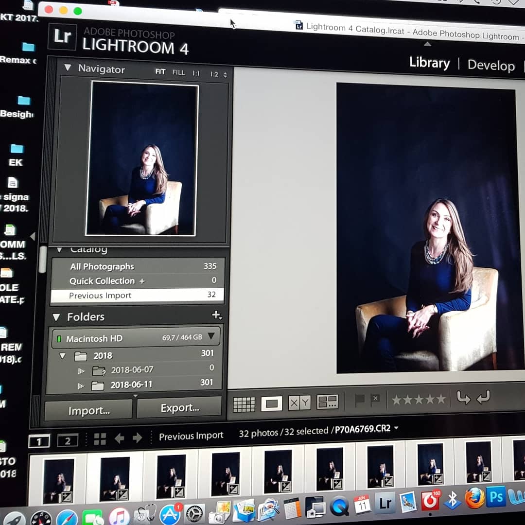Screen dimensions: 525x525
Task: Open Lightroom from the Dock
Action: (x=385, y=502)
